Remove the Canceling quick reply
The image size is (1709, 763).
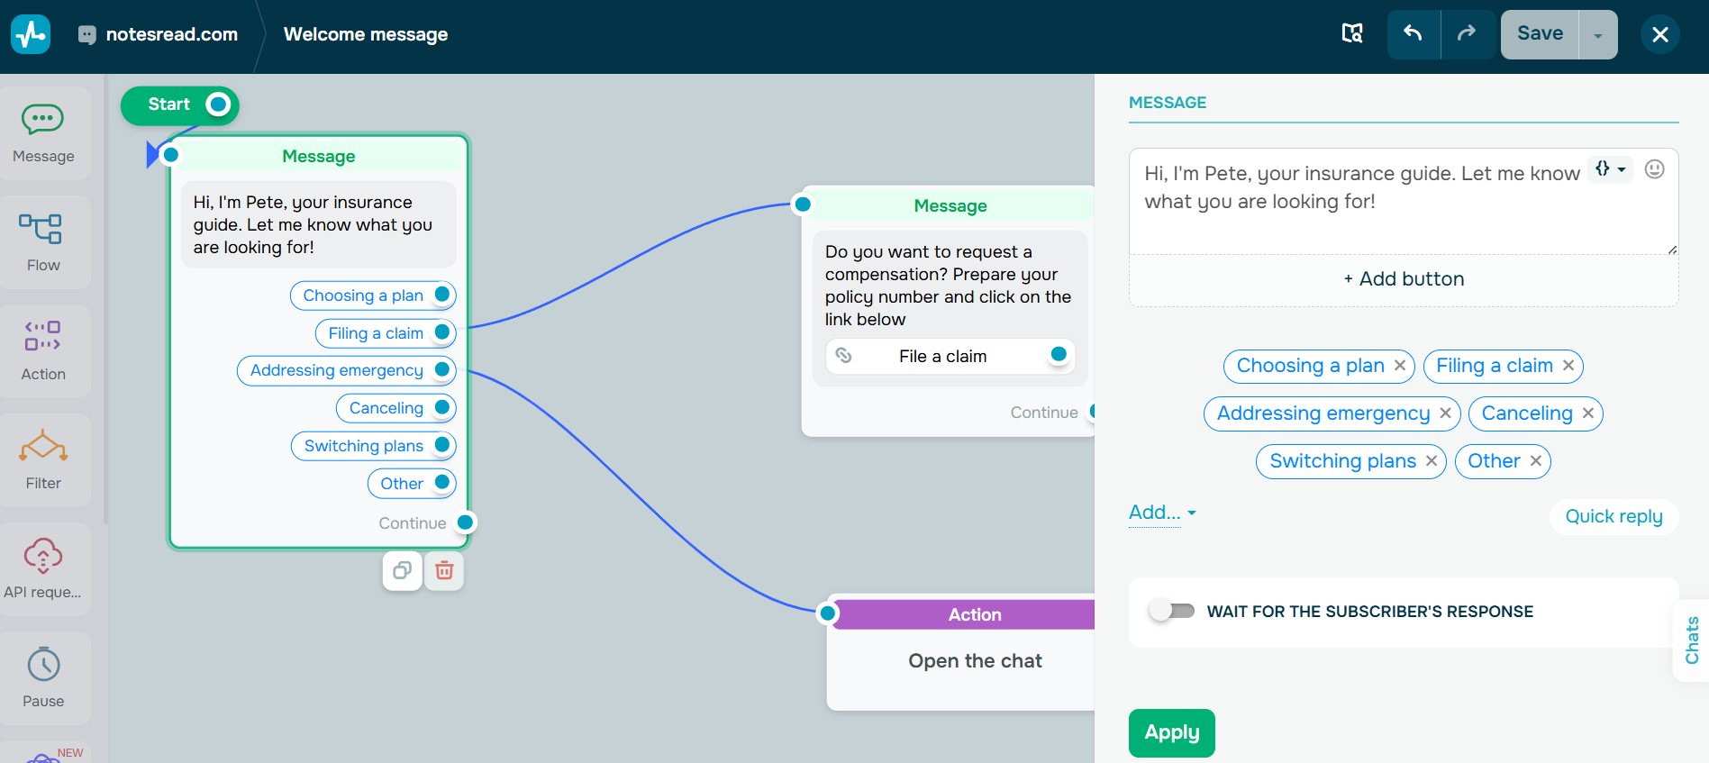click(1588, 413)
